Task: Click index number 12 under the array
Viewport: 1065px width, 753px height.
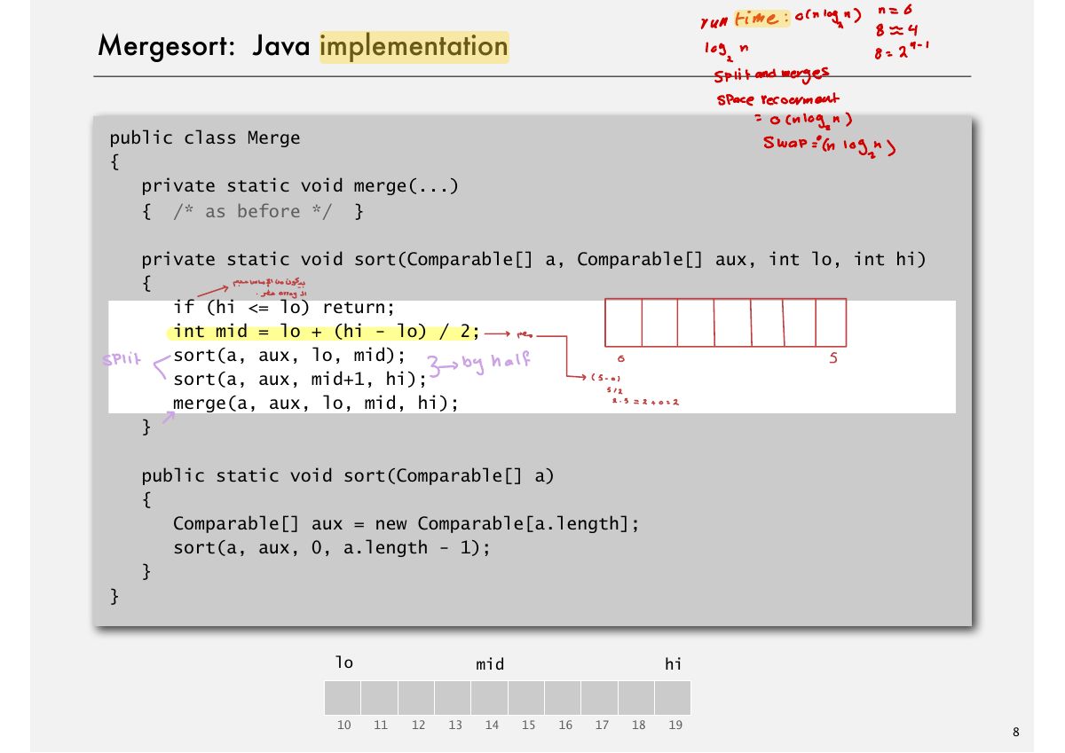Action: pyautogui.click(x=418, y=726)
